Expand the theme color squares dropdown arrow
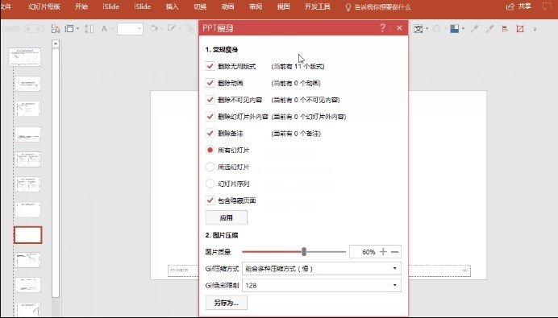558x318 pixels. tap(463, 29)
